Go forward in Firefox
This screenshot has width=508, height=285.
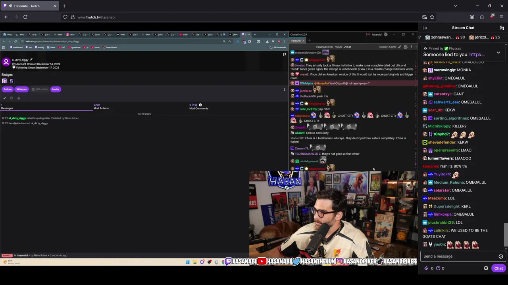point(16,17)
